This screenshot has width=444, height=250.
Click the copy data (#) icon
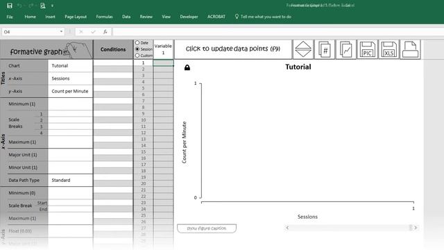coord(325,49)
